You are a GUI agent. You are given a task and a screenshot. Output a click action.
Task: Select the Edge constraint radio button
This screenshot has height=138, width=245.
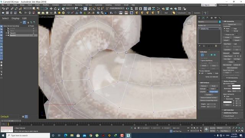tap(232, 29)
